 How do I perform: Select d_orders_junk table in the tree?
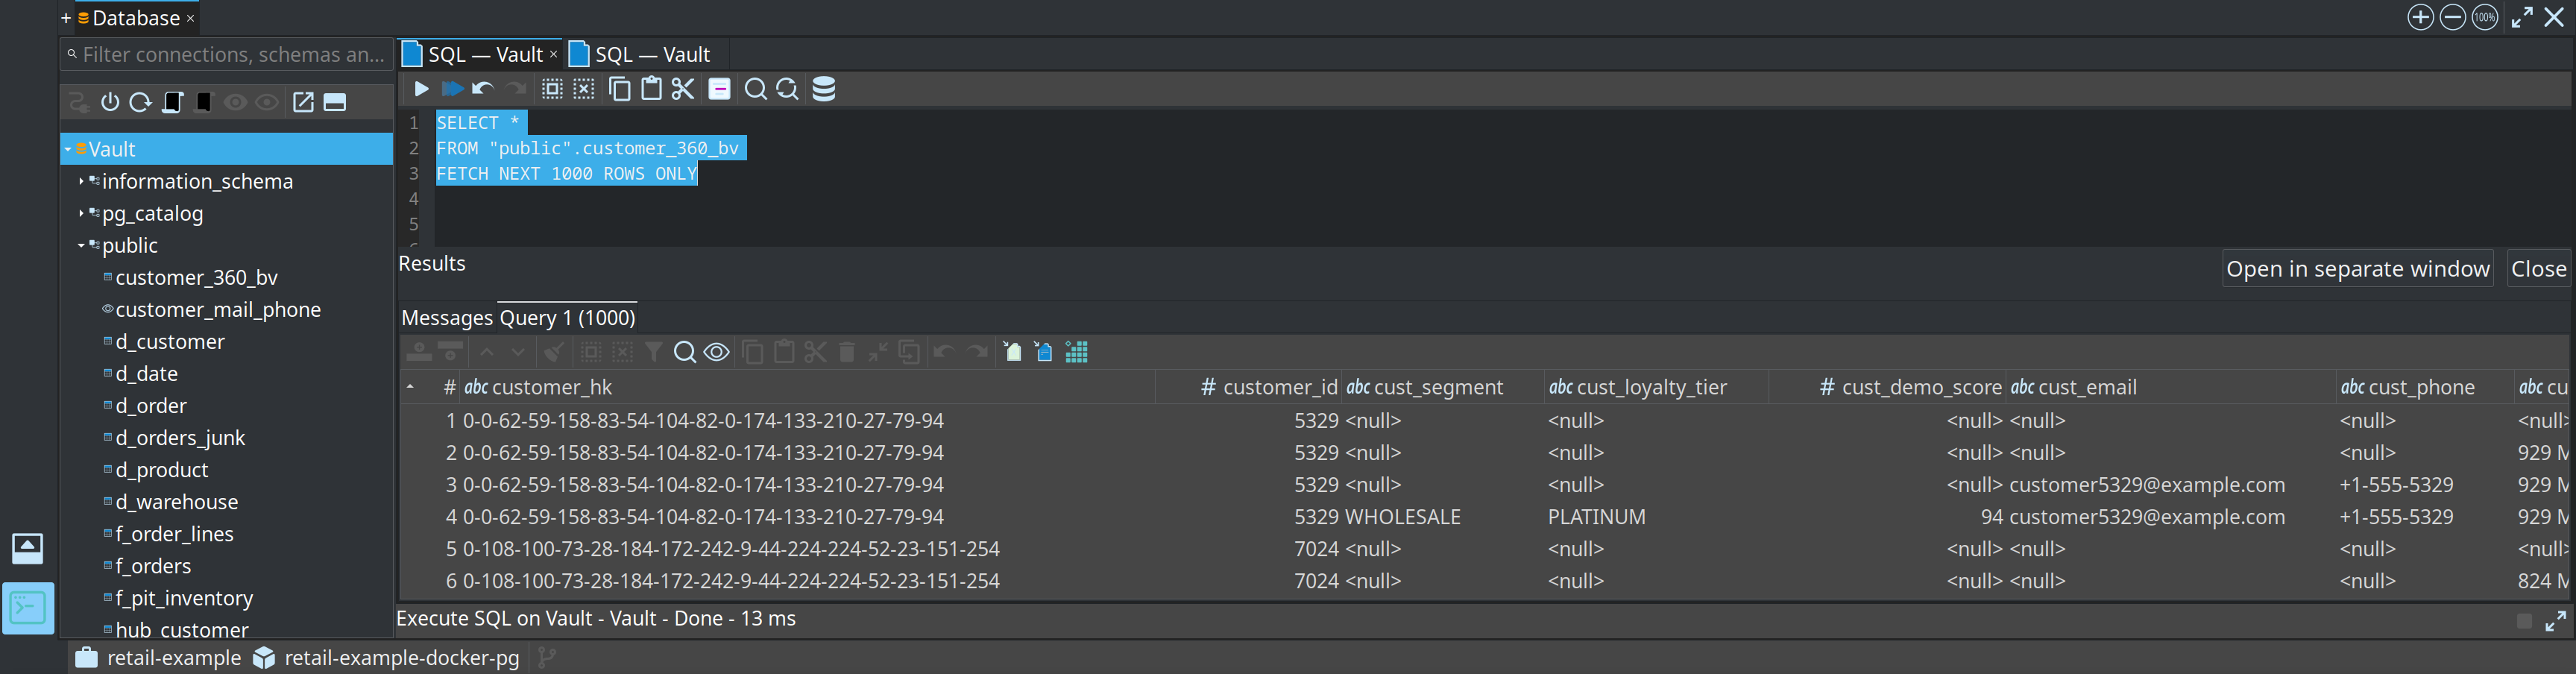click(180, 437)
